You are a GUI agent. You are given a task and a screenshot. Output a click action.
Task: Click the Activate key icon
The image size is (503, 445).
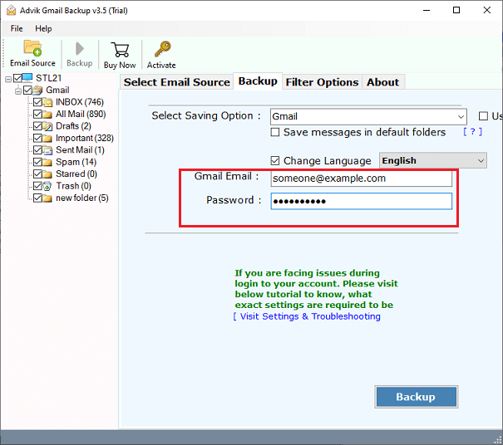(162, 49)
